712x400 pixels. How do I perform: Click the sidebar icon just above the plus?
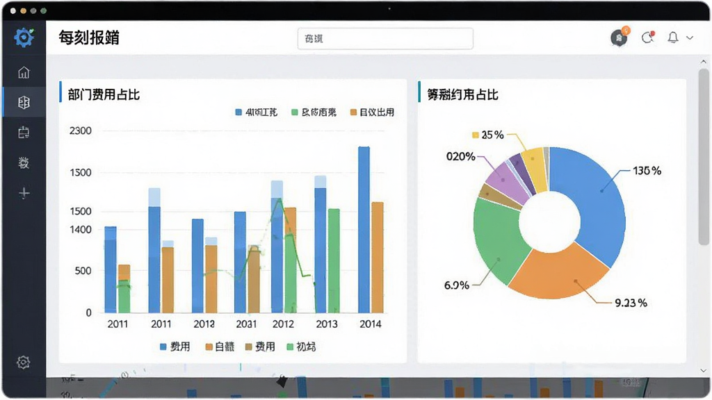(24, 162)
